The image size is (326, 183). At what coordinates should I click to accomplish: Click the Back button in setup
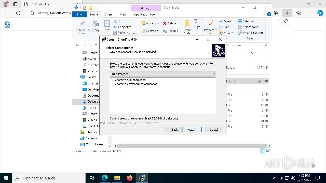tap(173, 130)
